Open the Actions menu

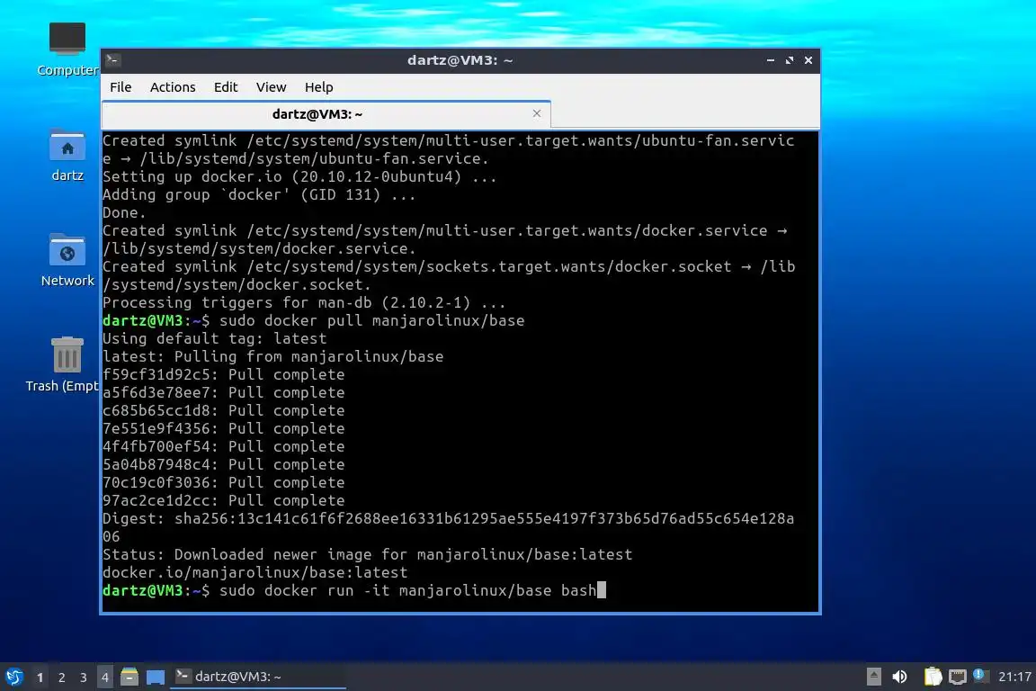[x=173, y=87]
